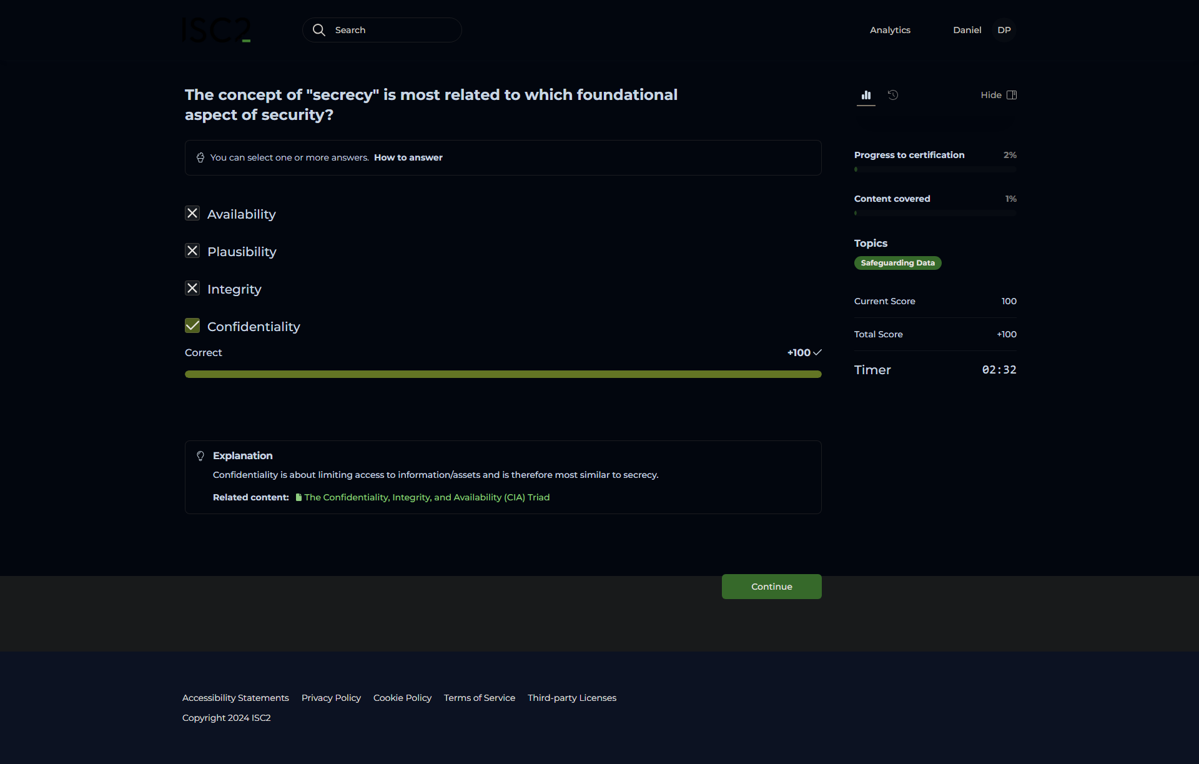Viewport: 1199px width, 764px height.
Task: Open the Daniel user menu
Action: pyautogui.click(x=967, y=30)
